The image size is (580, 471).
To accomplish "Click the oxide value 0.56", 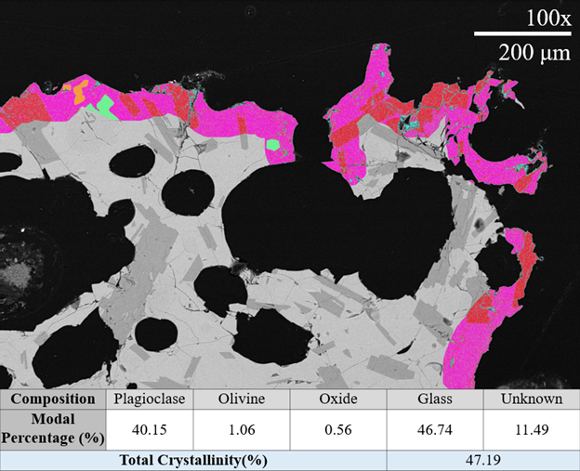I will (338, 429).
